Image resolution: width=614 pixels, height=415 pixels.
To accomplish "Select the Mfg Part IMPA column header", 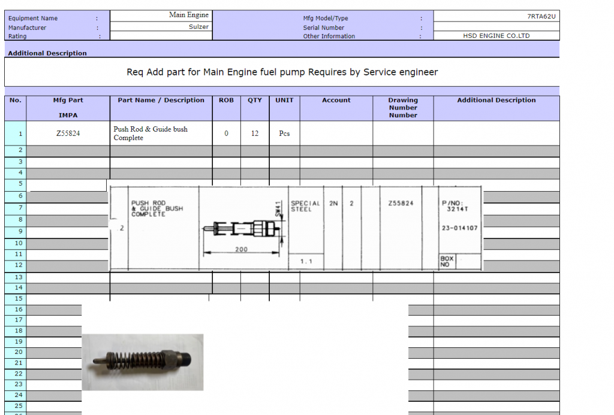I will [68, 108].
